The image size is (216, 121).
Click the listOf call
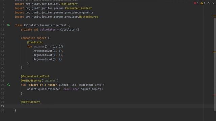pyautogui.click(x=57, y=46)
